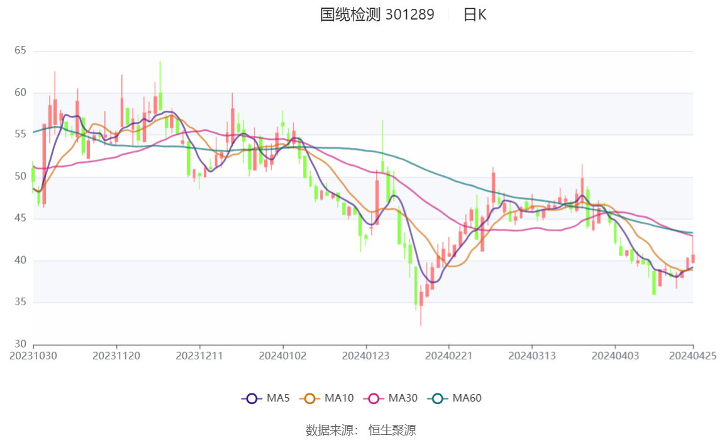The height and width of the screenshot is (440, 722).
Task: Click y-axis value 40
Action: coord(20,260)
